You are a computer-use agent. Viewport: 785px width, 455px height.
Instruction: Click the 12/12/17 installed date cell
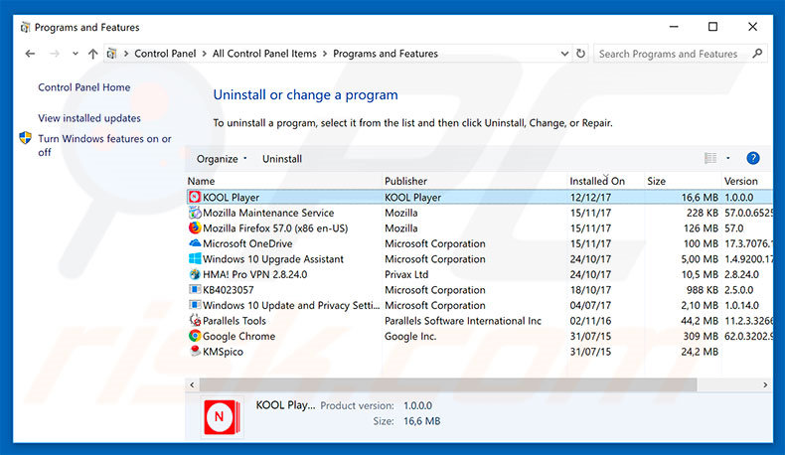[x=590, y=198]
